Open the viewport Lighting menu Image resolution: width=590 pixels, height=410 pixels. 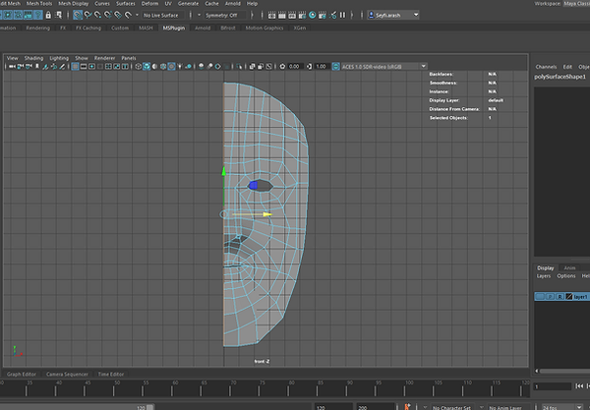[59, 58]
